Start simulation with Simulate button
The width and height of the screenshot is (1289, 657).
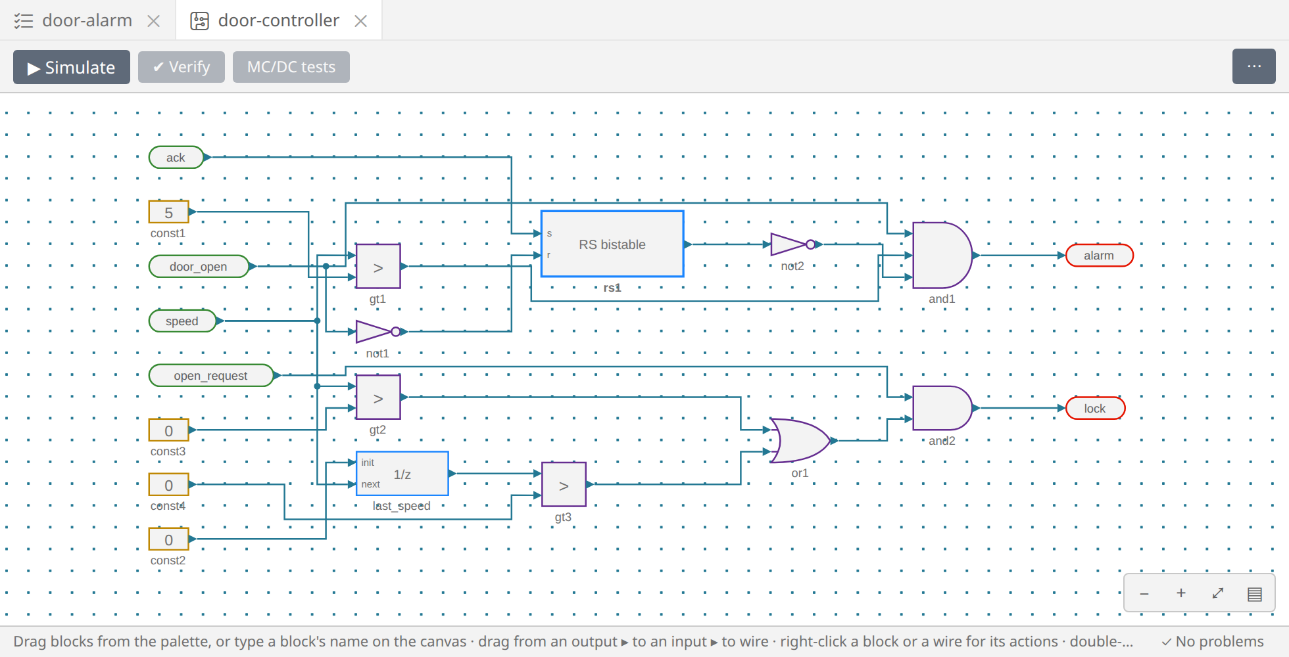point(72,67)
